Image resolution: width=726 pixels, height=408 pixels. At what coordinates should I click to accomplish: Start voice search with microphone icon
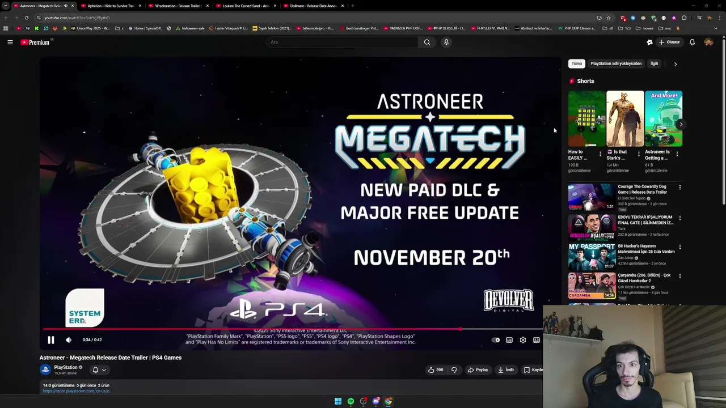[x=446, y=42]
